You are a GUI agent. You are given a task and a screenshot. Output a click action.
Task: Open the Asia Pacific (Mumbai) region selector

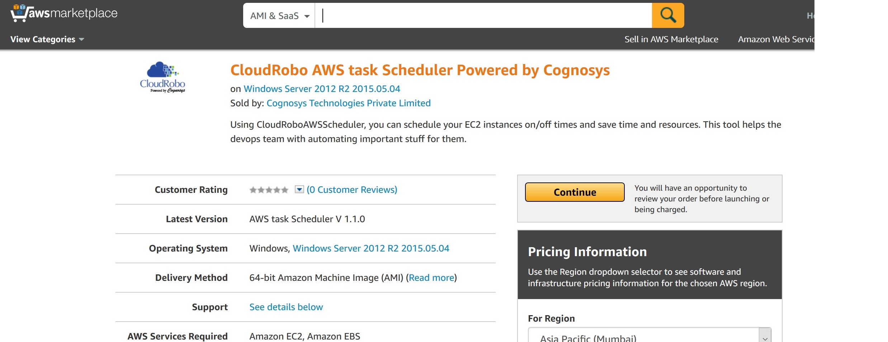[x=649, y=337]
